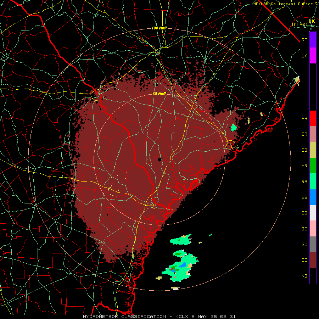Click the RF purple legend swatch

pos(313,40)
